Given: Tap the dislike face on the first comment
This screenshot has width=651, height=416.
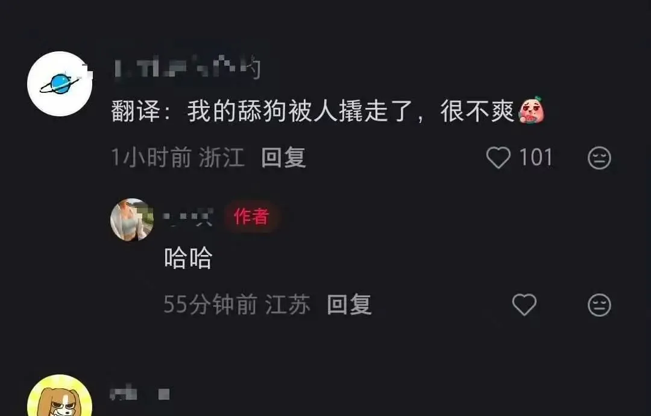Looking at the screenshot, I should tap(599, 158).
